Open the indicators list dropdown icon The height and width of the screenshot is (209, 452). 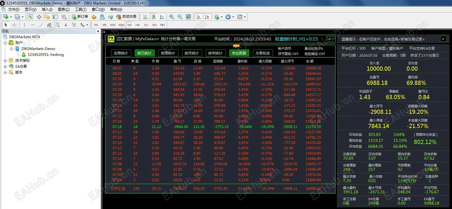pos(218,17)
